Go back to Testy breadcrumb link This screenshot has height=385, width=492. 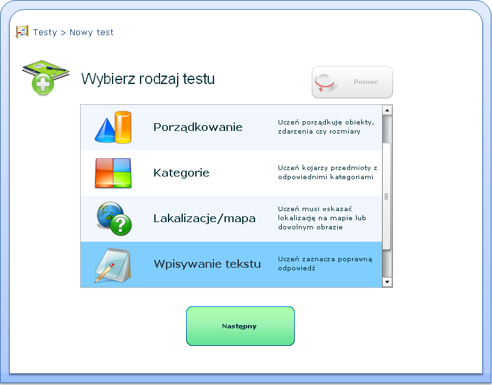pyautogui.click(x=45, y=33)
